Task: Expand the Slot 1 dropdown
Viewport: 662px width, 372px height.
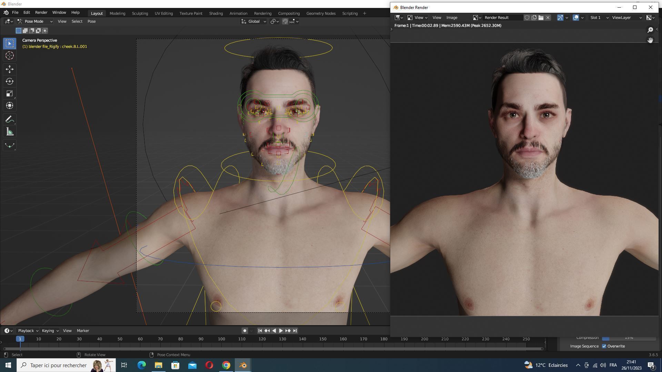Action: coord(599,18)
